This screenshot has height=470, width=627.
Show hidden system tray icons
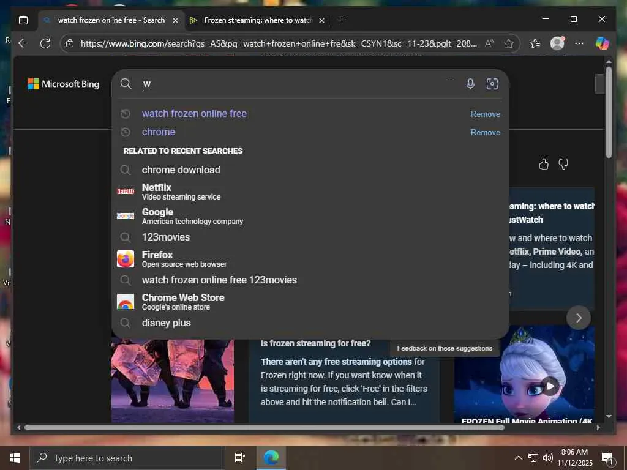[518, 458]
